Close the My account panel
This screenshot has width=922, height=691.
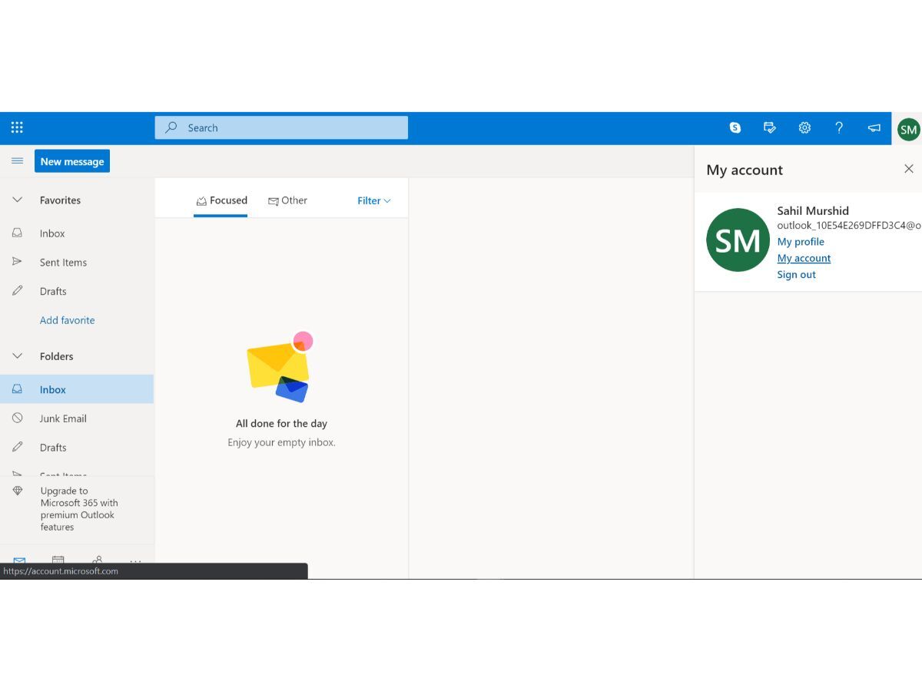908,169
